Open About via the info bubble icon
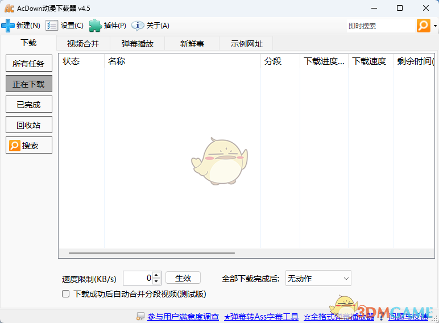 coord(138,26)
